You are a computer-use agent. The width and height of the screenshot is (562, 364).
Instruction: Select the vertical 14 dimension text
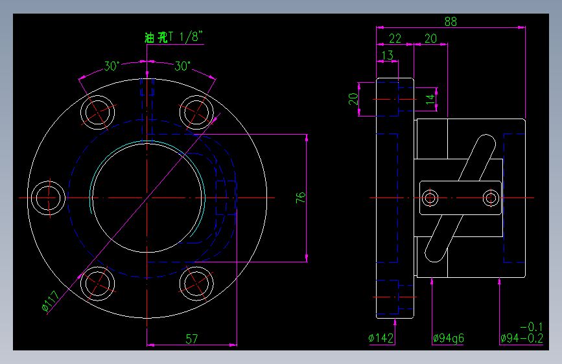430,99
